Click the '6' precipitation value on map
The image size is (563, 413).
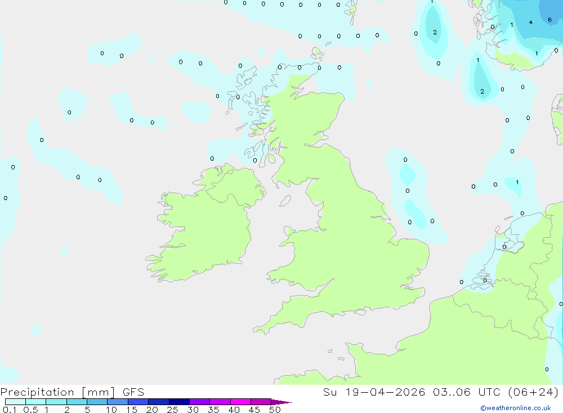(x=549, y=20)
